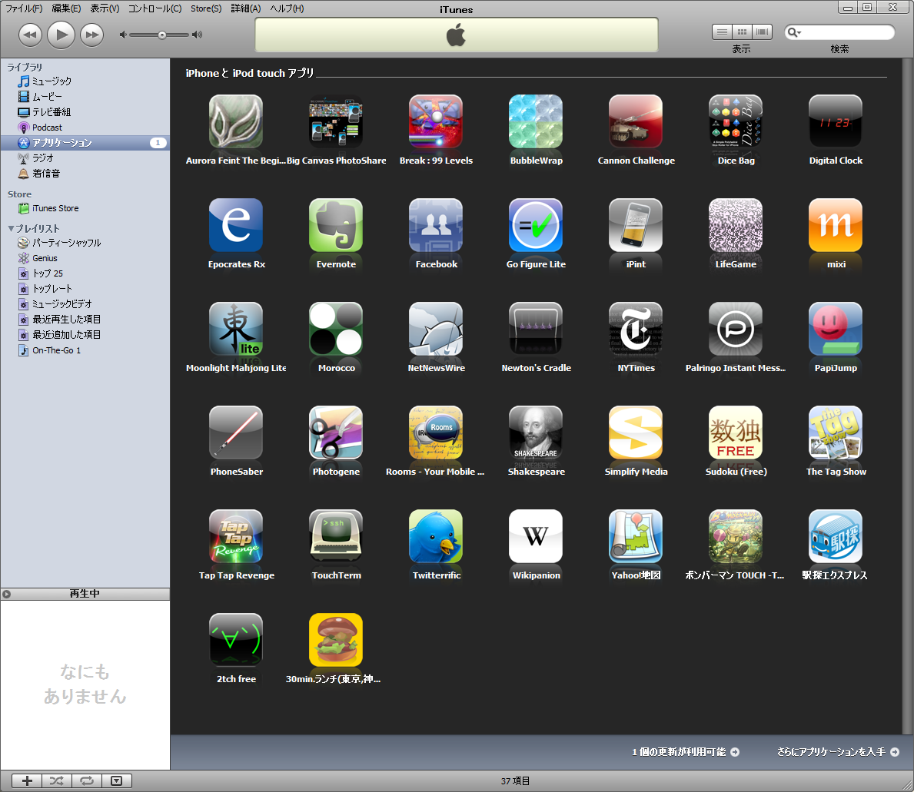
Task: Collapse the プレイリスト section triangle
Action: pyautogui.click(x=11, y=228)
